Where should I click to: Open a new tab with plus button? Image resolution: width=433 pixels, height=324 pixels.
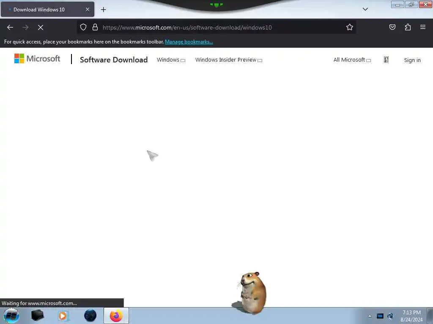[x=103, y=10]
